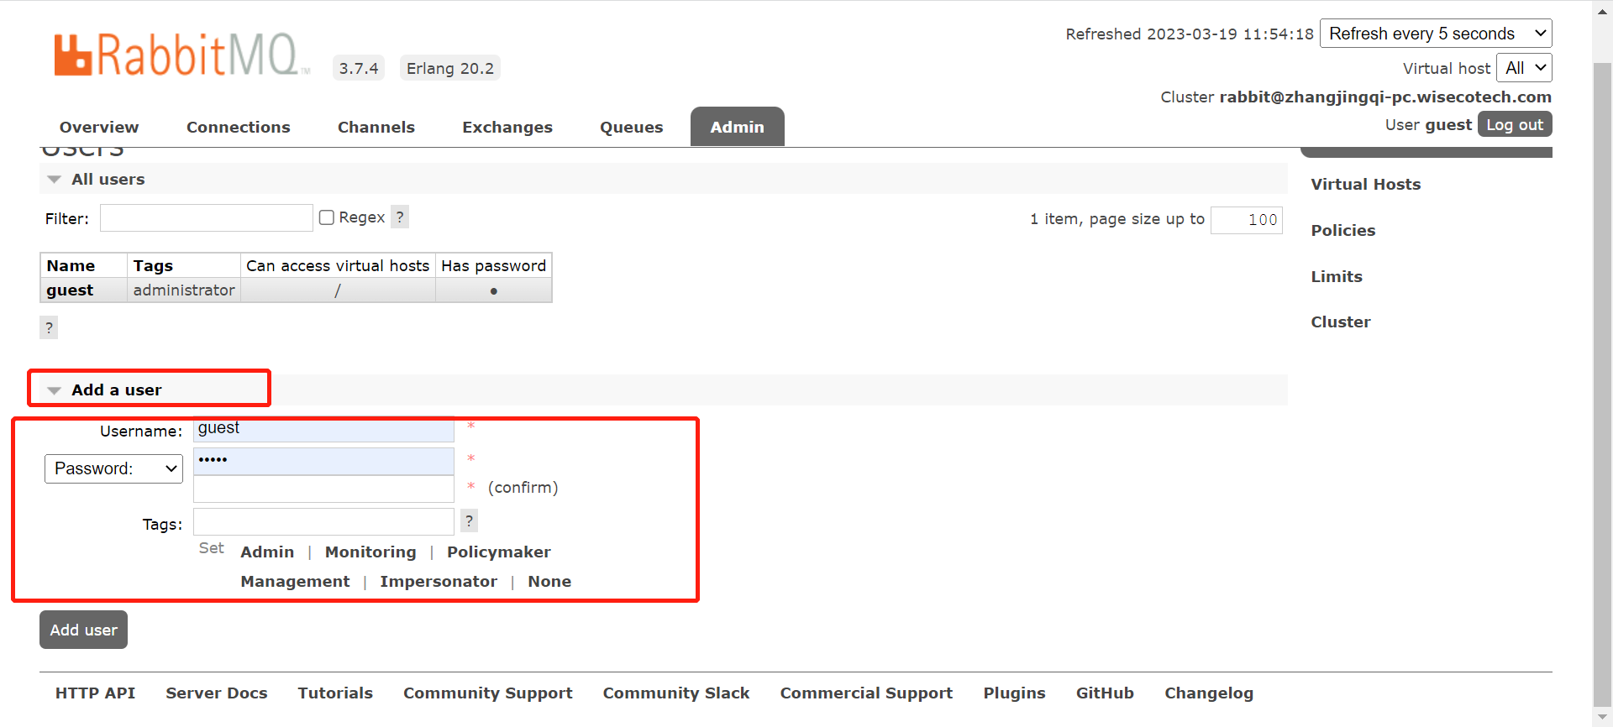Open the Changelog footer link
The image size is (1613, 727).
click(x=1209, y=693)
